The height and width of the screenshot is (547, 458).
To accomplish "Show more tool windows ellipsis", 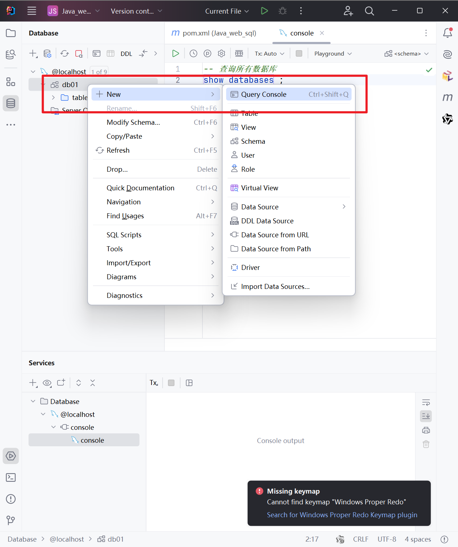I will coord(11,125).
